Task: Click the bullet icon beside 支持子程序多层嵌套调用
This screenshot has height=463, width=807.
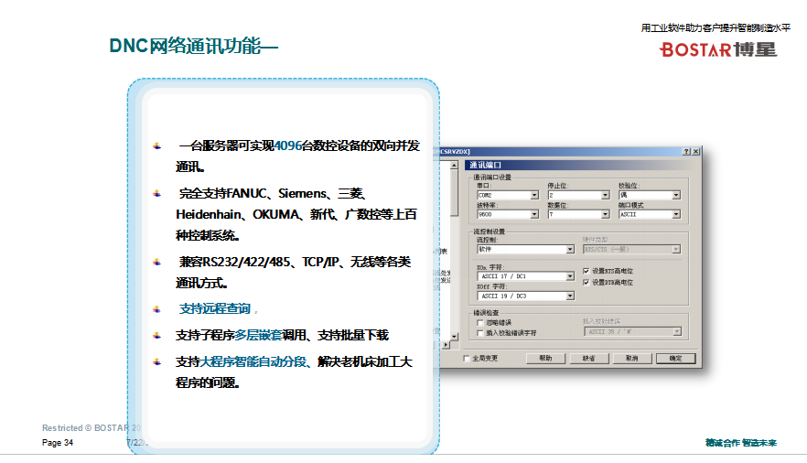Action: (x=157, y=336)
